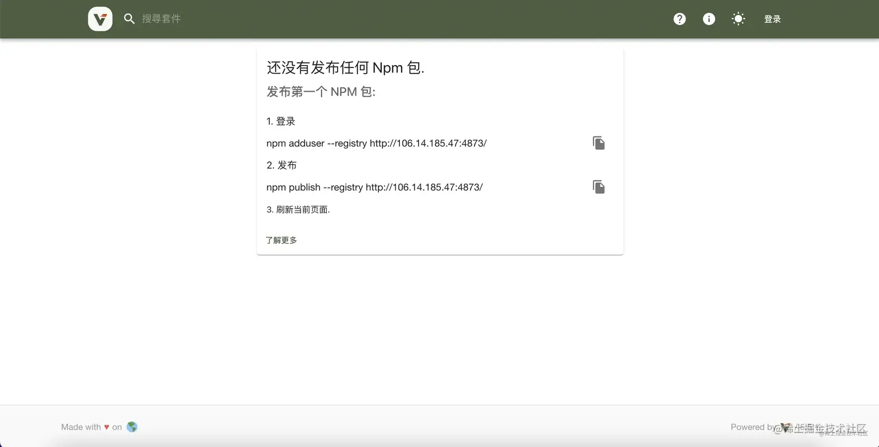Select the step text 1. 登录

tap(281, 121)
